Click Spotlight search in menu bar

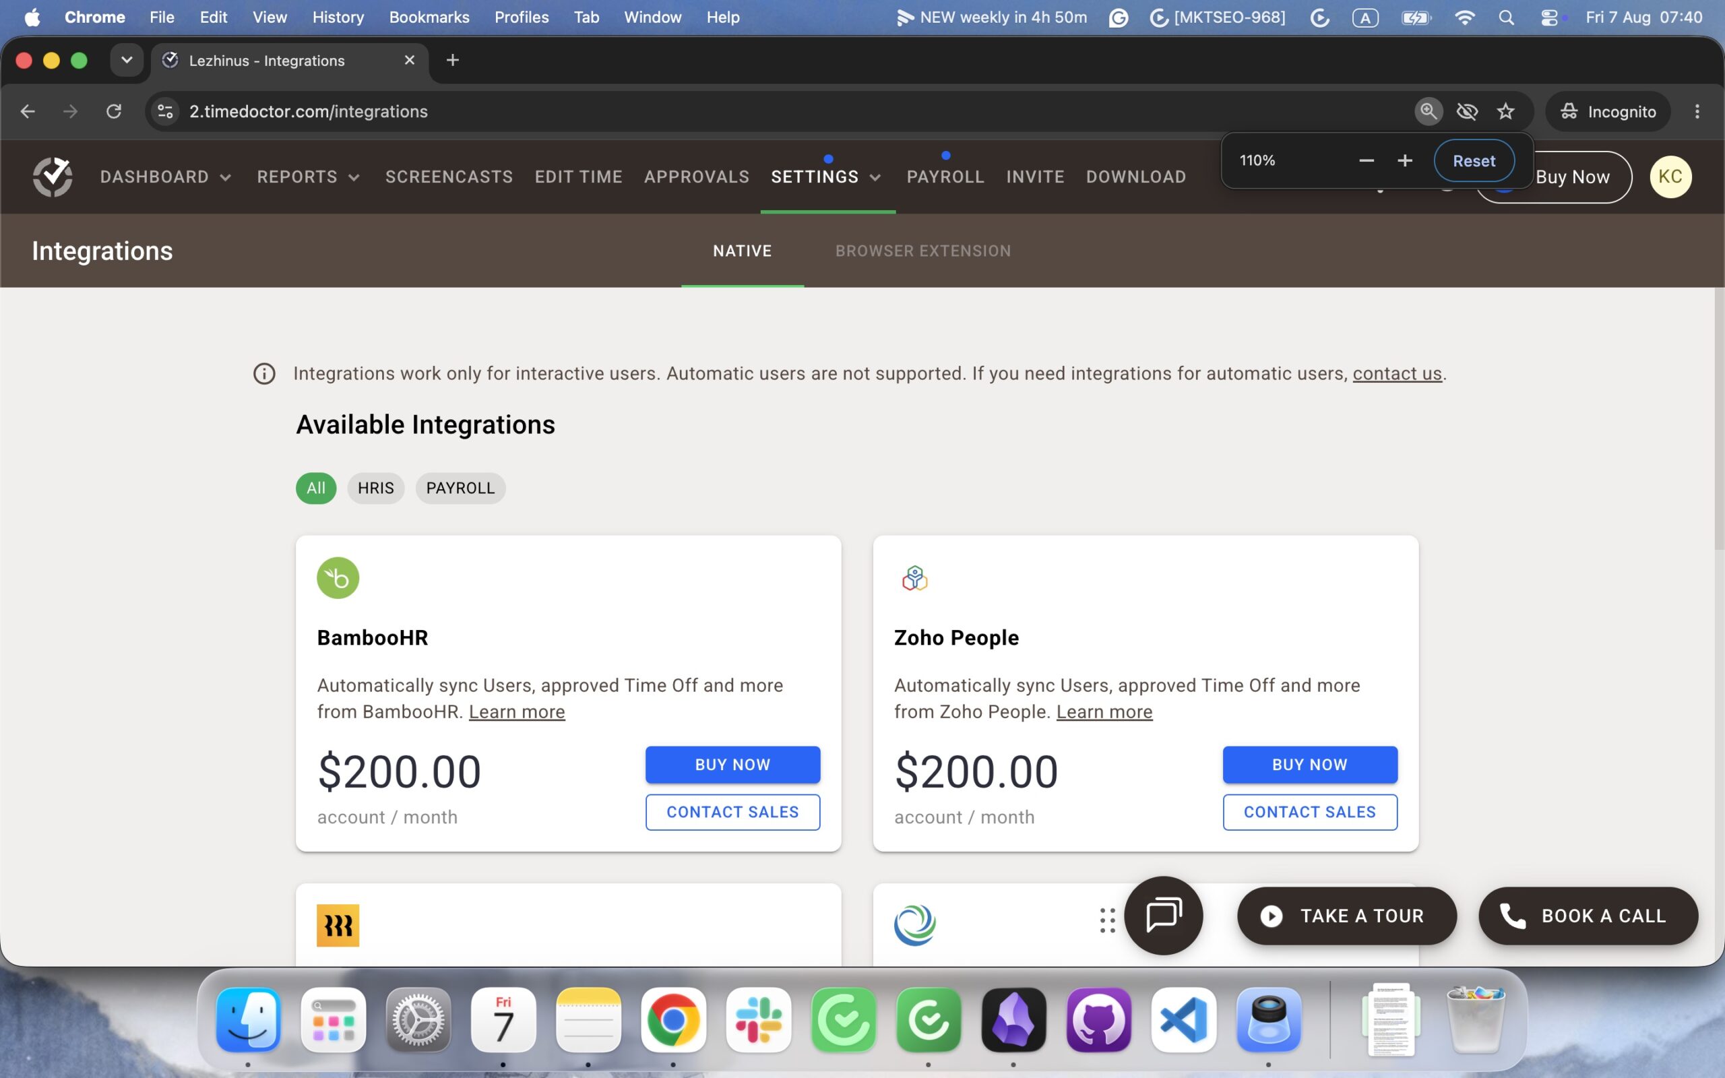point(1506,17)
